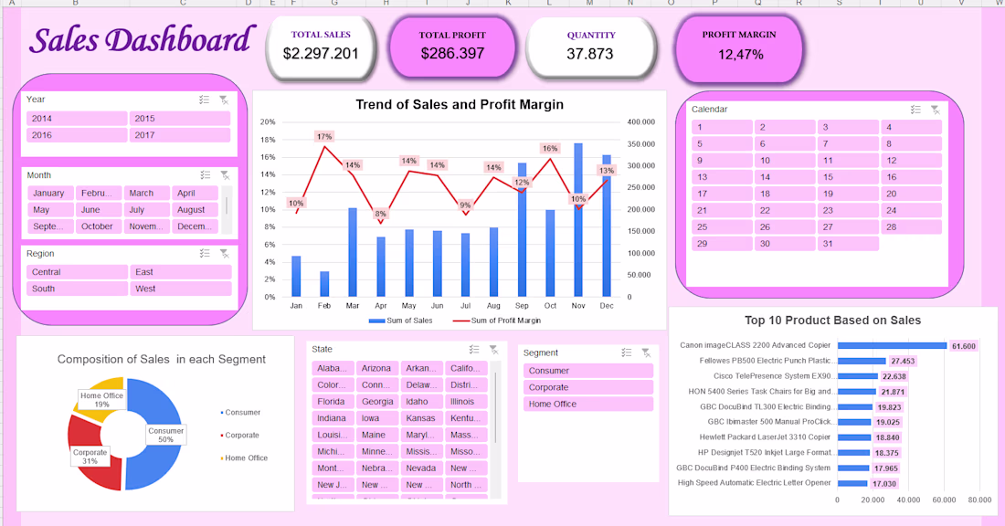Image resolution: width=1005 pixels, height=526 pixels.
Task: Click the Sum of Profit Margin legend entry
Action: pyautogui.click(x=497, y=321)
